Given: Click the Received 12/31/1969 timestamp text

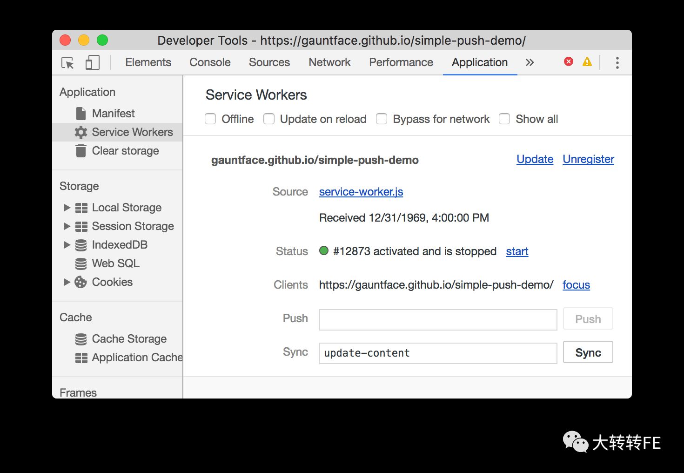Looking at the screenshot, I should [404, 218].
